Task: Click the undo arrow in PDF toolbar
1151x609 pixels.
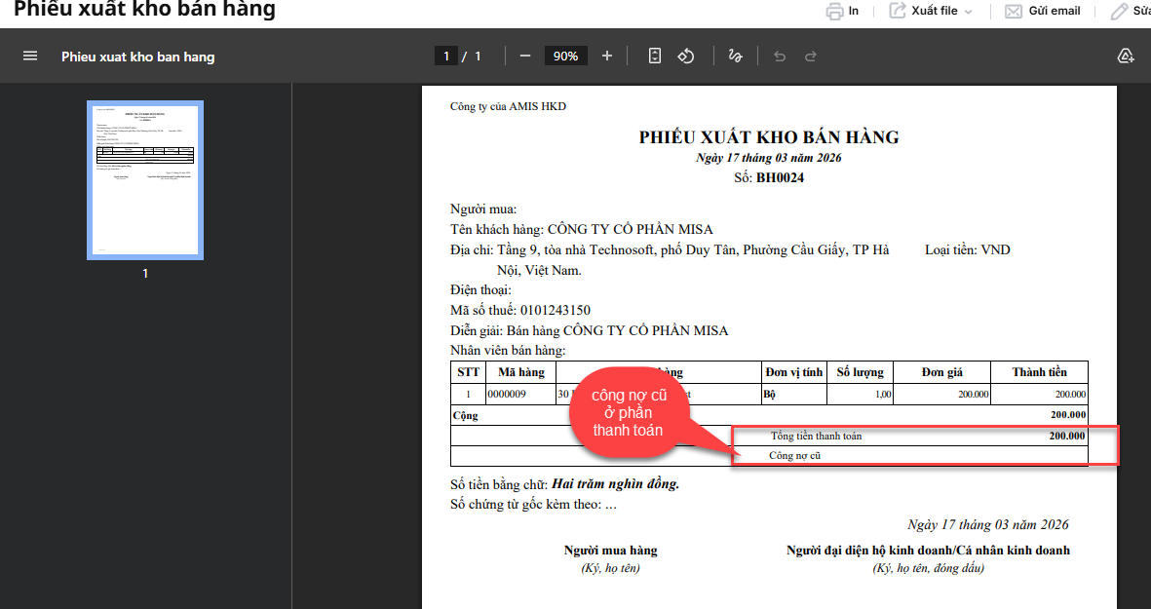Action: 779,57
